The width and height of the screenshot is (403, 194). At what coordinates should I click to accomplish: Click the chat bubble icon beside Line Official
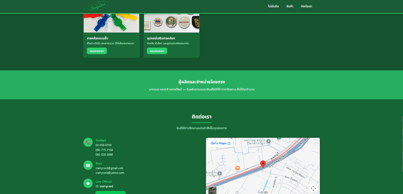point(88,183)
